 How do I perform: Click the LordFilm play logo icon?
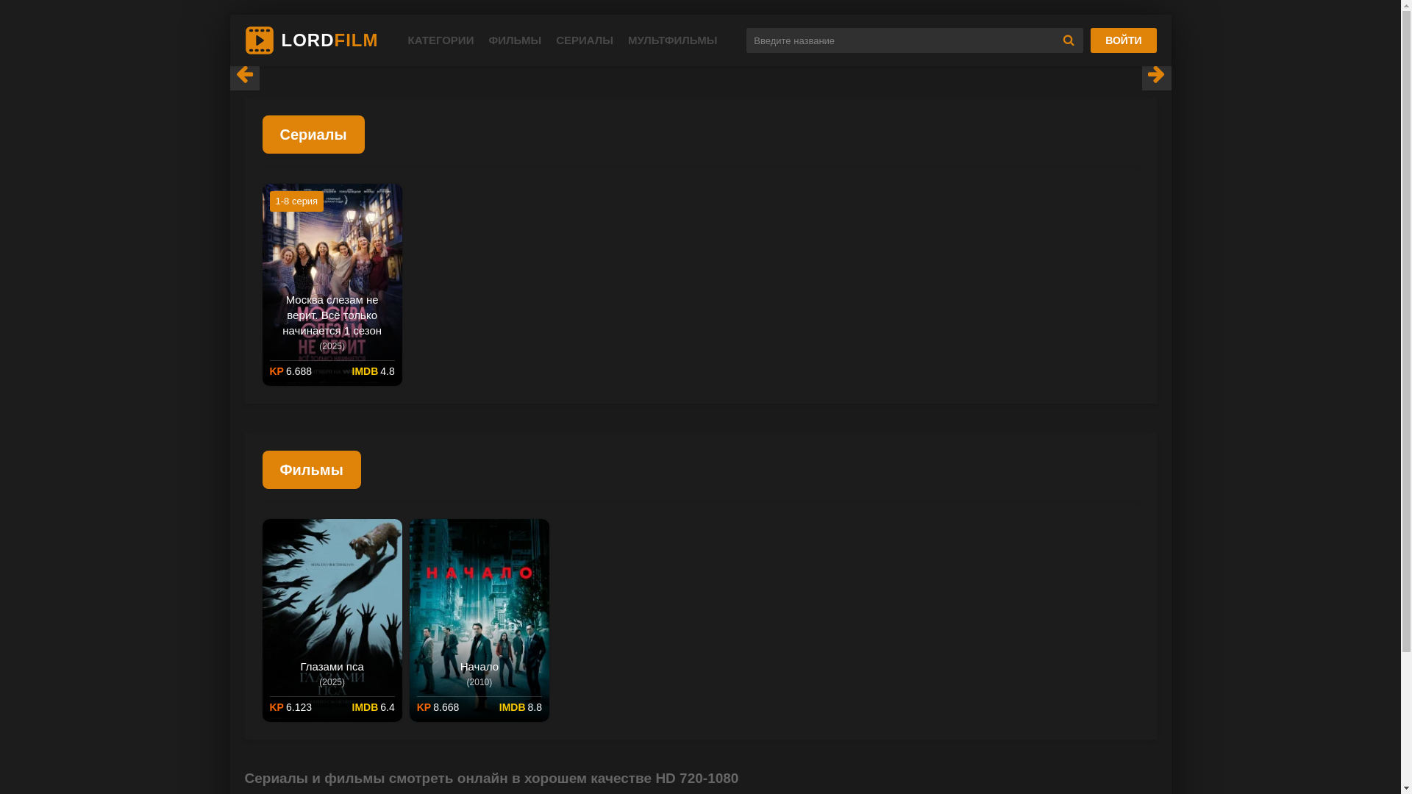pos(259,40)
